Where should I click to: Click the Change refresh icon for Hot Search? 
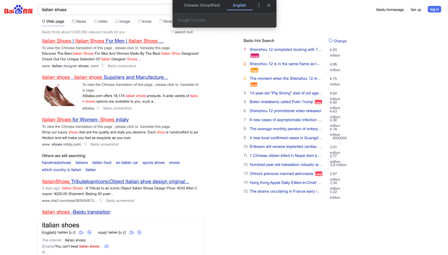pos(330,41)
